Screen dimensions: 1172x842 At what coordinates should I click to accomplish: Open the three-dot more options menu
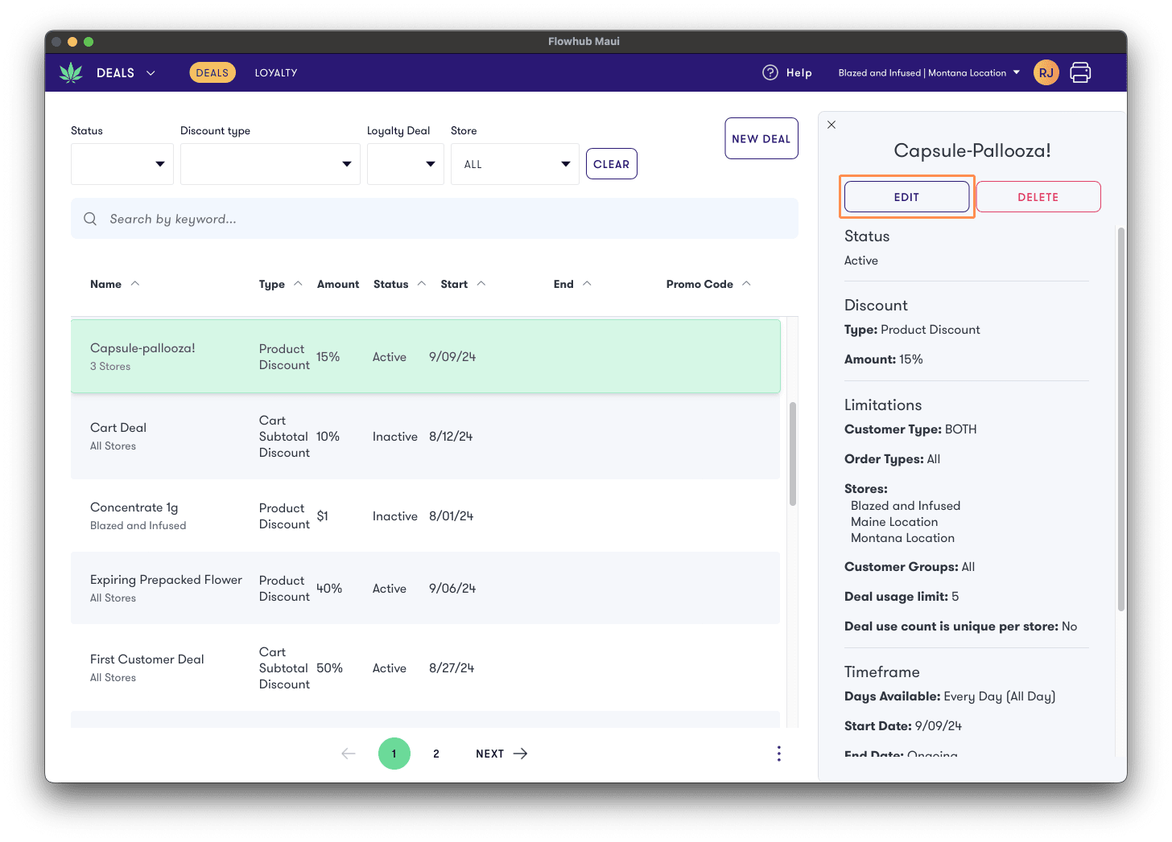coord(778,754)
